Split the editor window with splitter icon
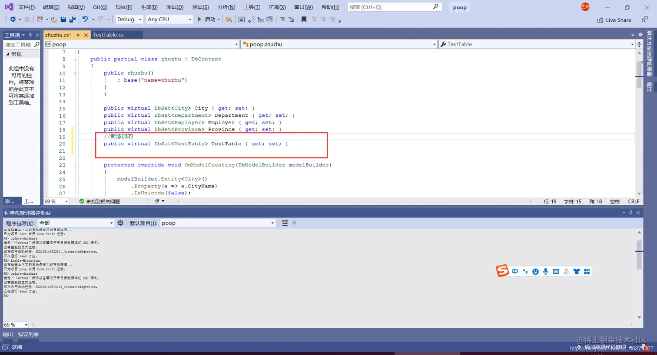 point(639,44)
